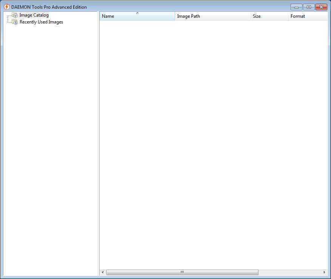Maximize the DAEMON Tools Pro window

(x=309, y=7)
